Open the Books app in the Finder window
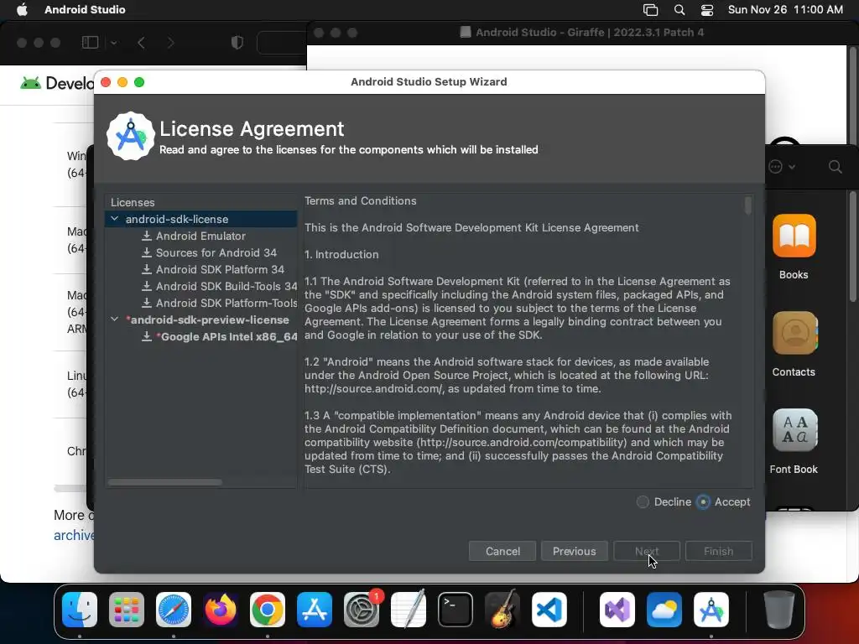 coord(794,236)
